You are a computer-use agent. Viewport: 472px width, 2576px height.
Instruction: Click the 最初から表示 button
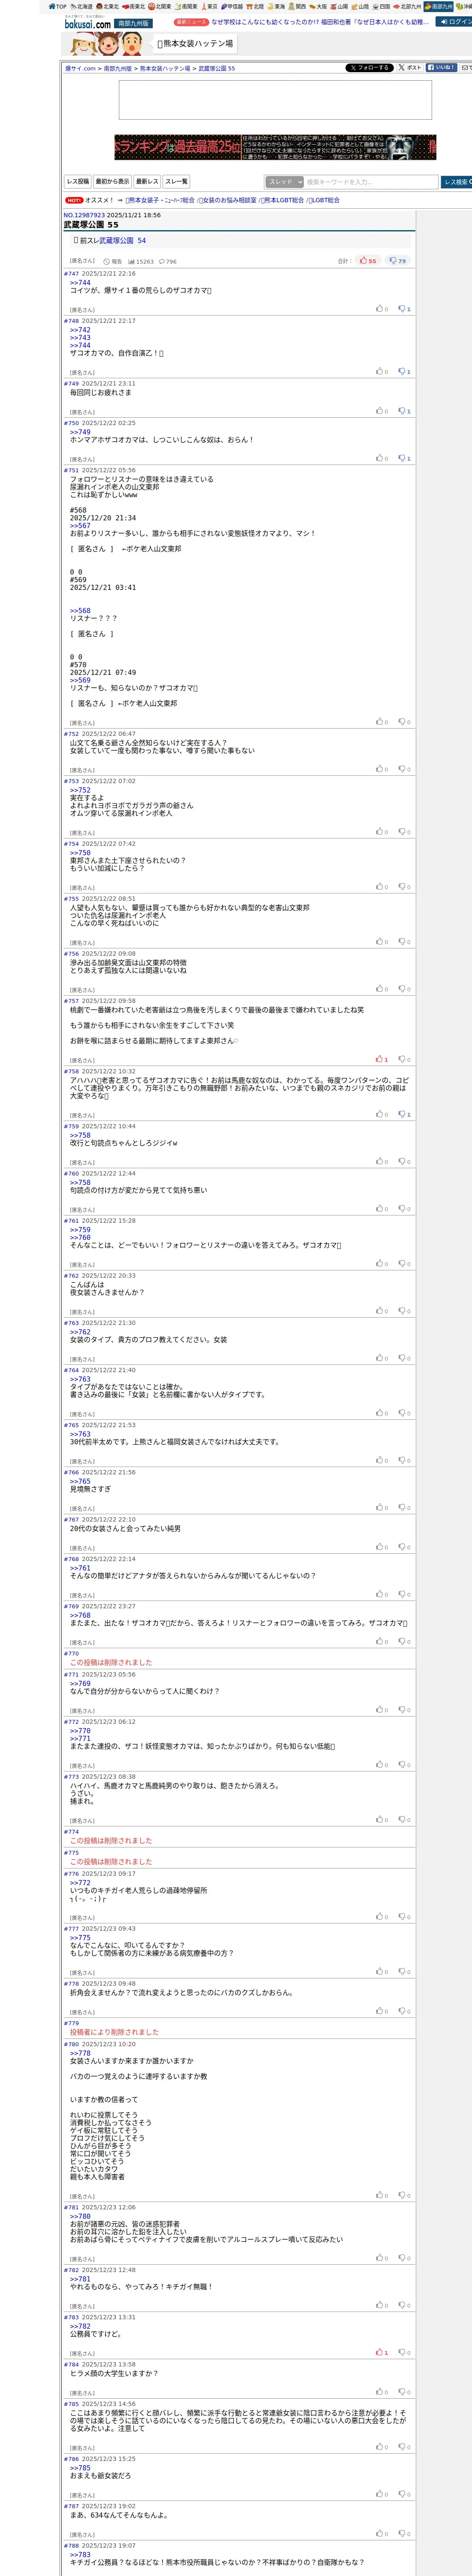[112, 182]
